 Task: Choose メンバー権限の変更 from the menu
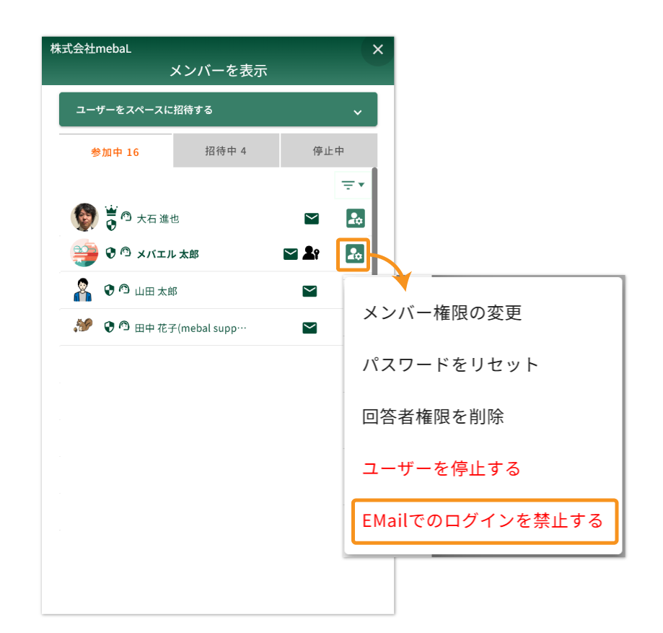coord(442,313)
